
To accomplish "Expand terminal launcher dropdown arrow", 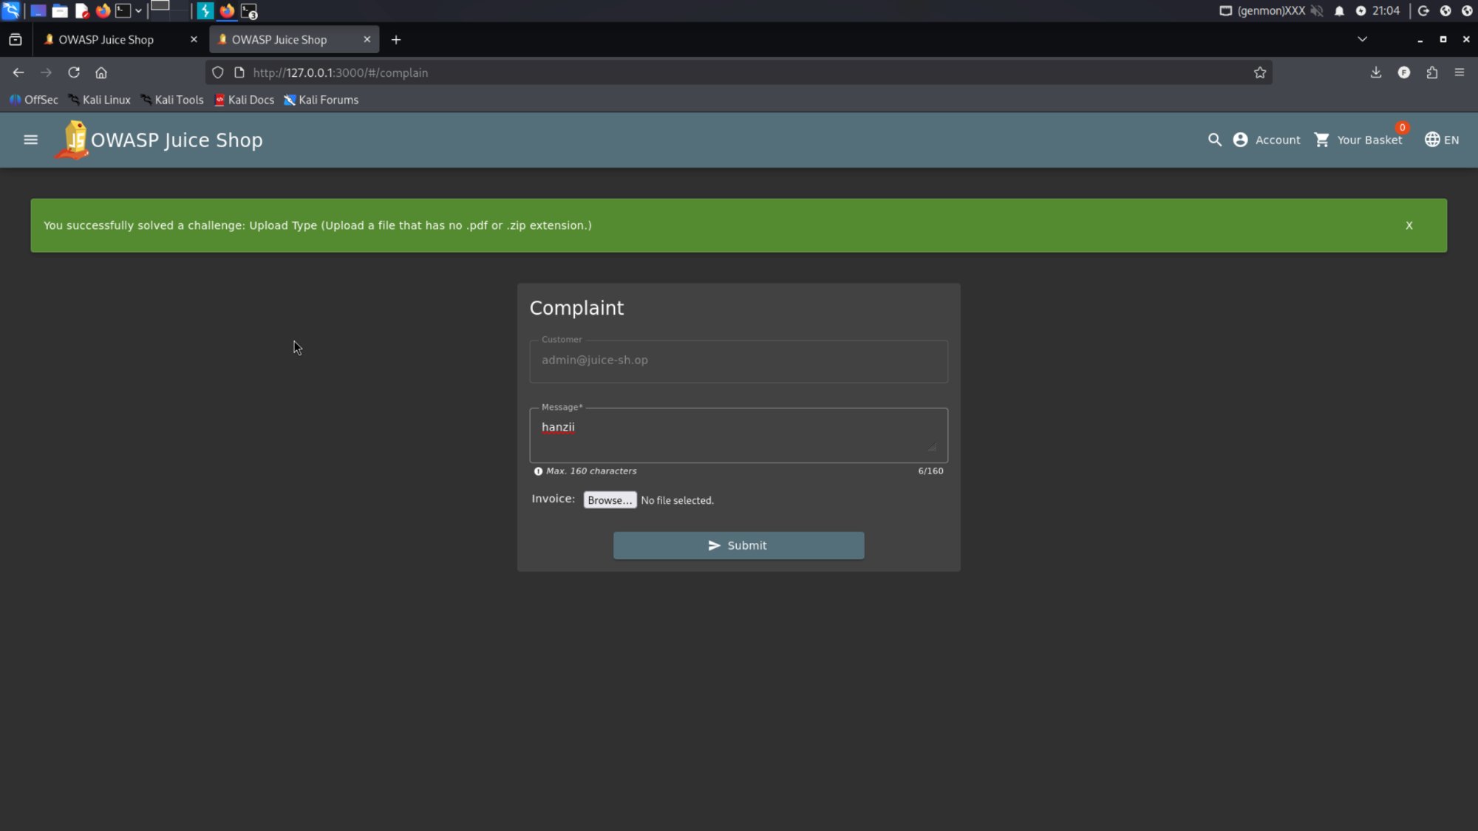I will pos(138,11).
